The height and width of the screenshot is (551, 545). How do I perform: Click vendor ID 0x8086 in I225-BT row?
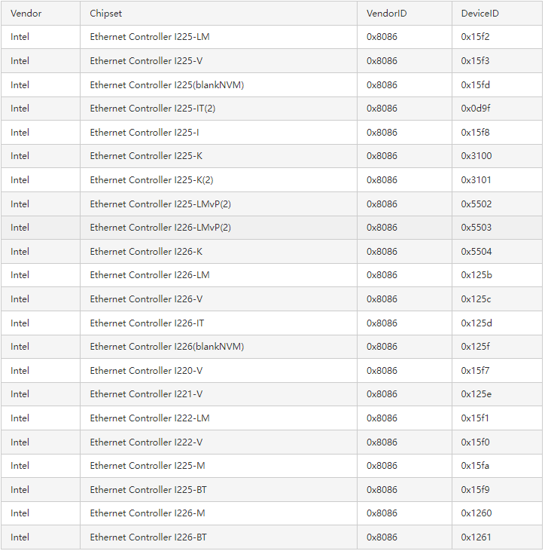coord(382,489)
